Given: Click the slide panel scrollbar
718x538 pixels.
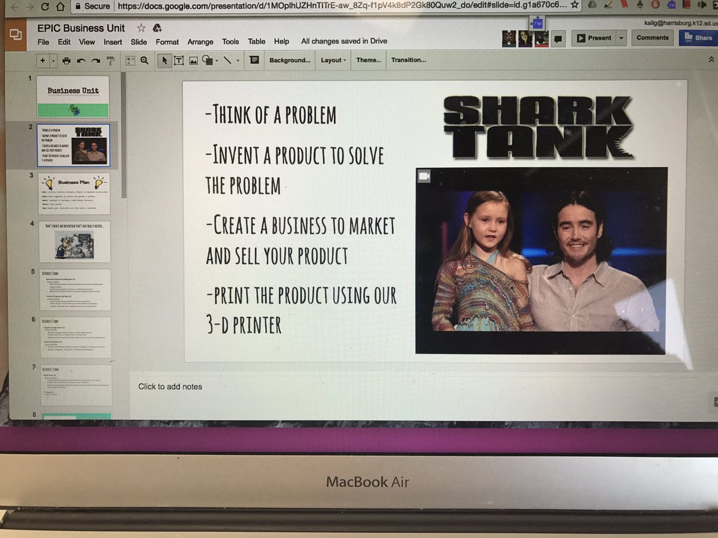Looking at the screenshot, I should point(124,134).
